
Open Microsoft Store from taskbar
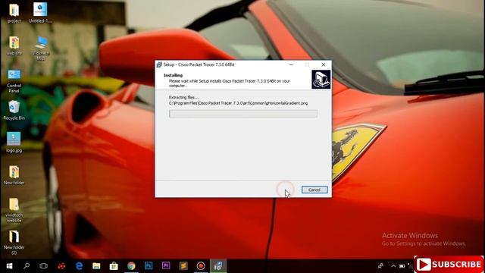[114, 266]
